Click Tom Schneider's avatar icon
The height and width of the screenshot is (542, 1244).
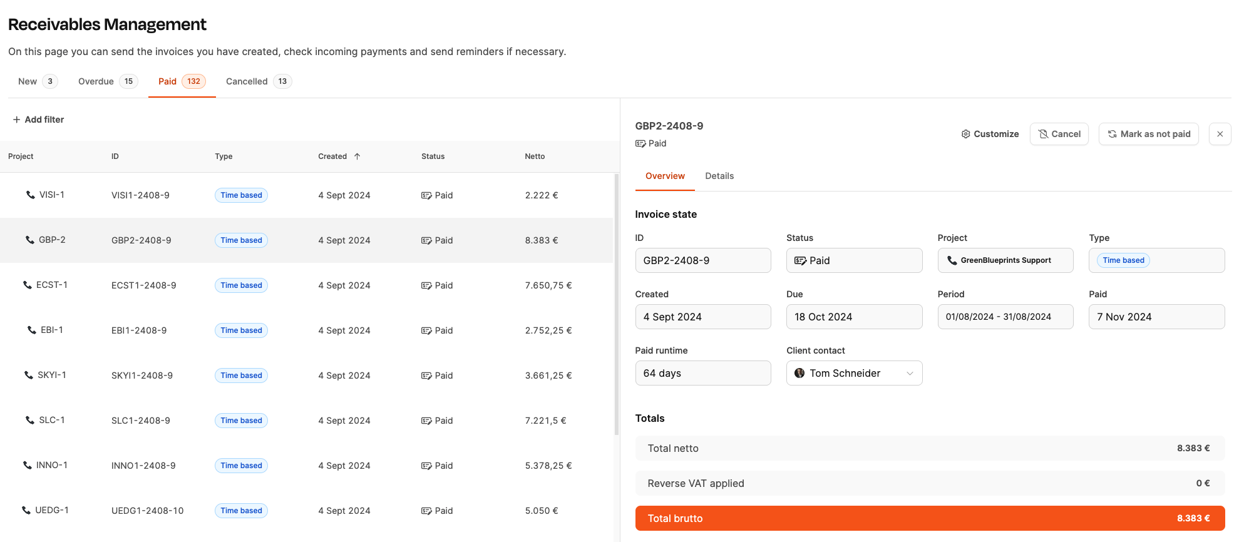(799, 373)
